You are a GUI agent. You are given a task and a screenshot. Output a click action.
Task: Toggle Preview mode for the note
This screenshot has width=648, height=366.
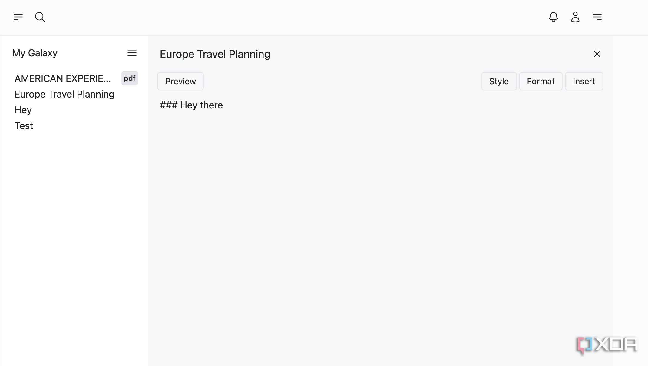pyautogui.click(x=180, y=81)
